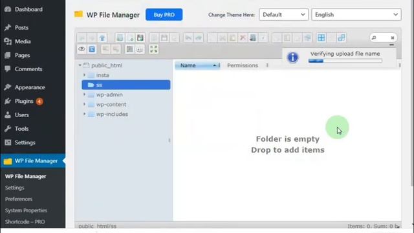Create a new file from toolbar

130,38
